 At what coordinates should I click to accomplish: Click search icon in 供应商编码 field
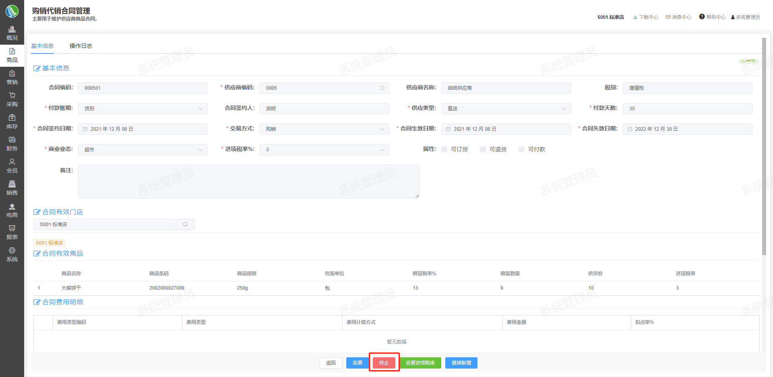(382, 88)
